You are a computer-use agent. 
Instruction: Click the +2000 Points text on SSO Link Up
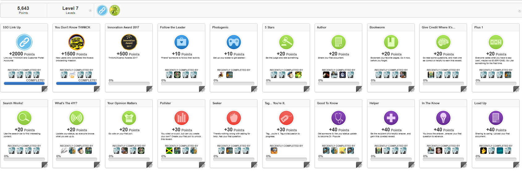click(x=22, y=54)
